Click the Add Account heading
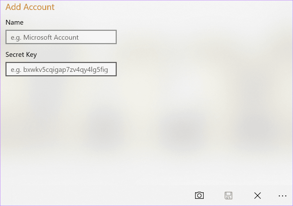Viewport: 293px width, 206px height. [30, 7]
